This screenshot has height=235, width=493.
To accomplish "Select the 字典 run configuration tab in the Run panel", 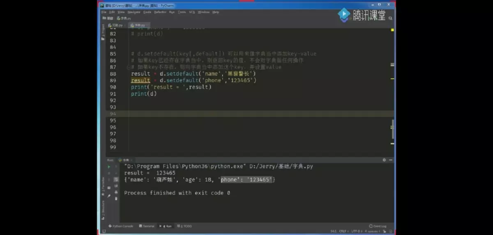I will click(124, 160).
